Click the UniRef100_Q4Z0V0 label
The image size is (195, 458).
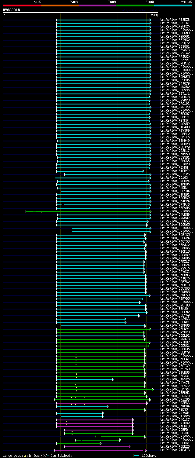coord(175,416)
